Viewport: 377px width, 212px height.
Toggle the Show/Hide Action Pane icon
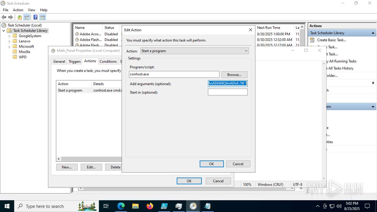(x=43, y=17)
